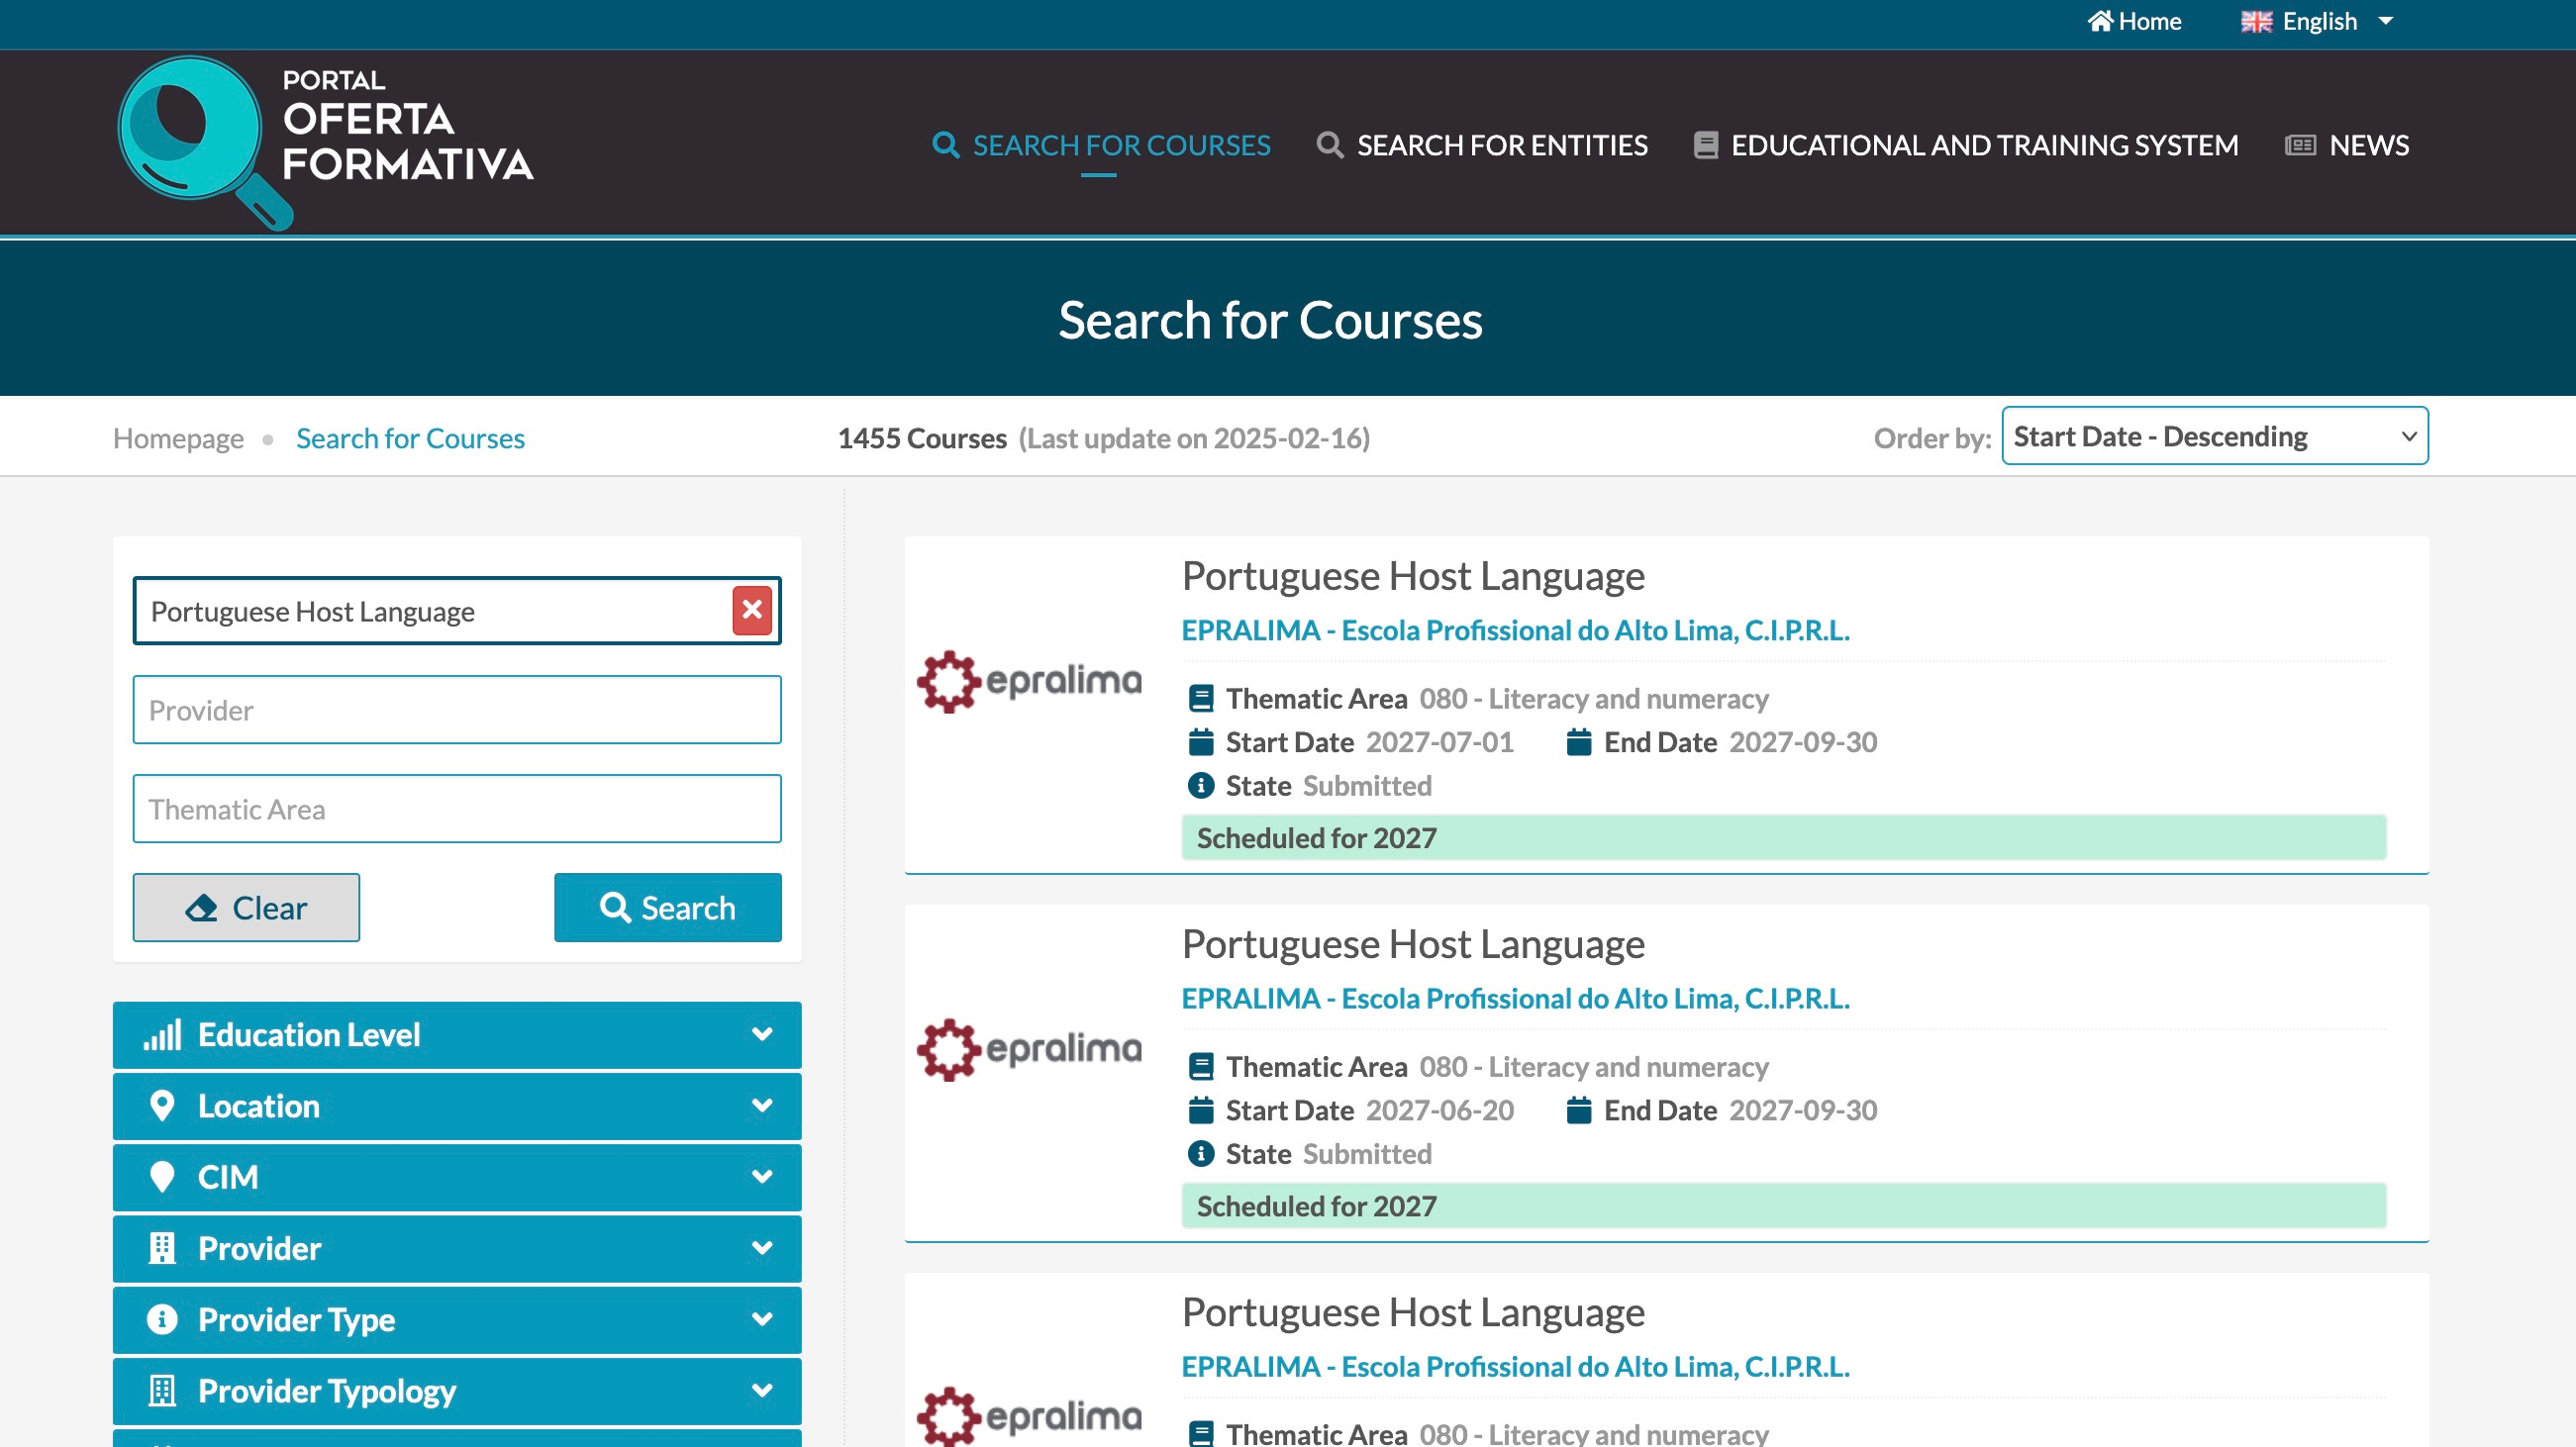Click the Search for Entities magnifier icon
The width and height of the screenshot is (2576, 1447).
[1330, 145]
